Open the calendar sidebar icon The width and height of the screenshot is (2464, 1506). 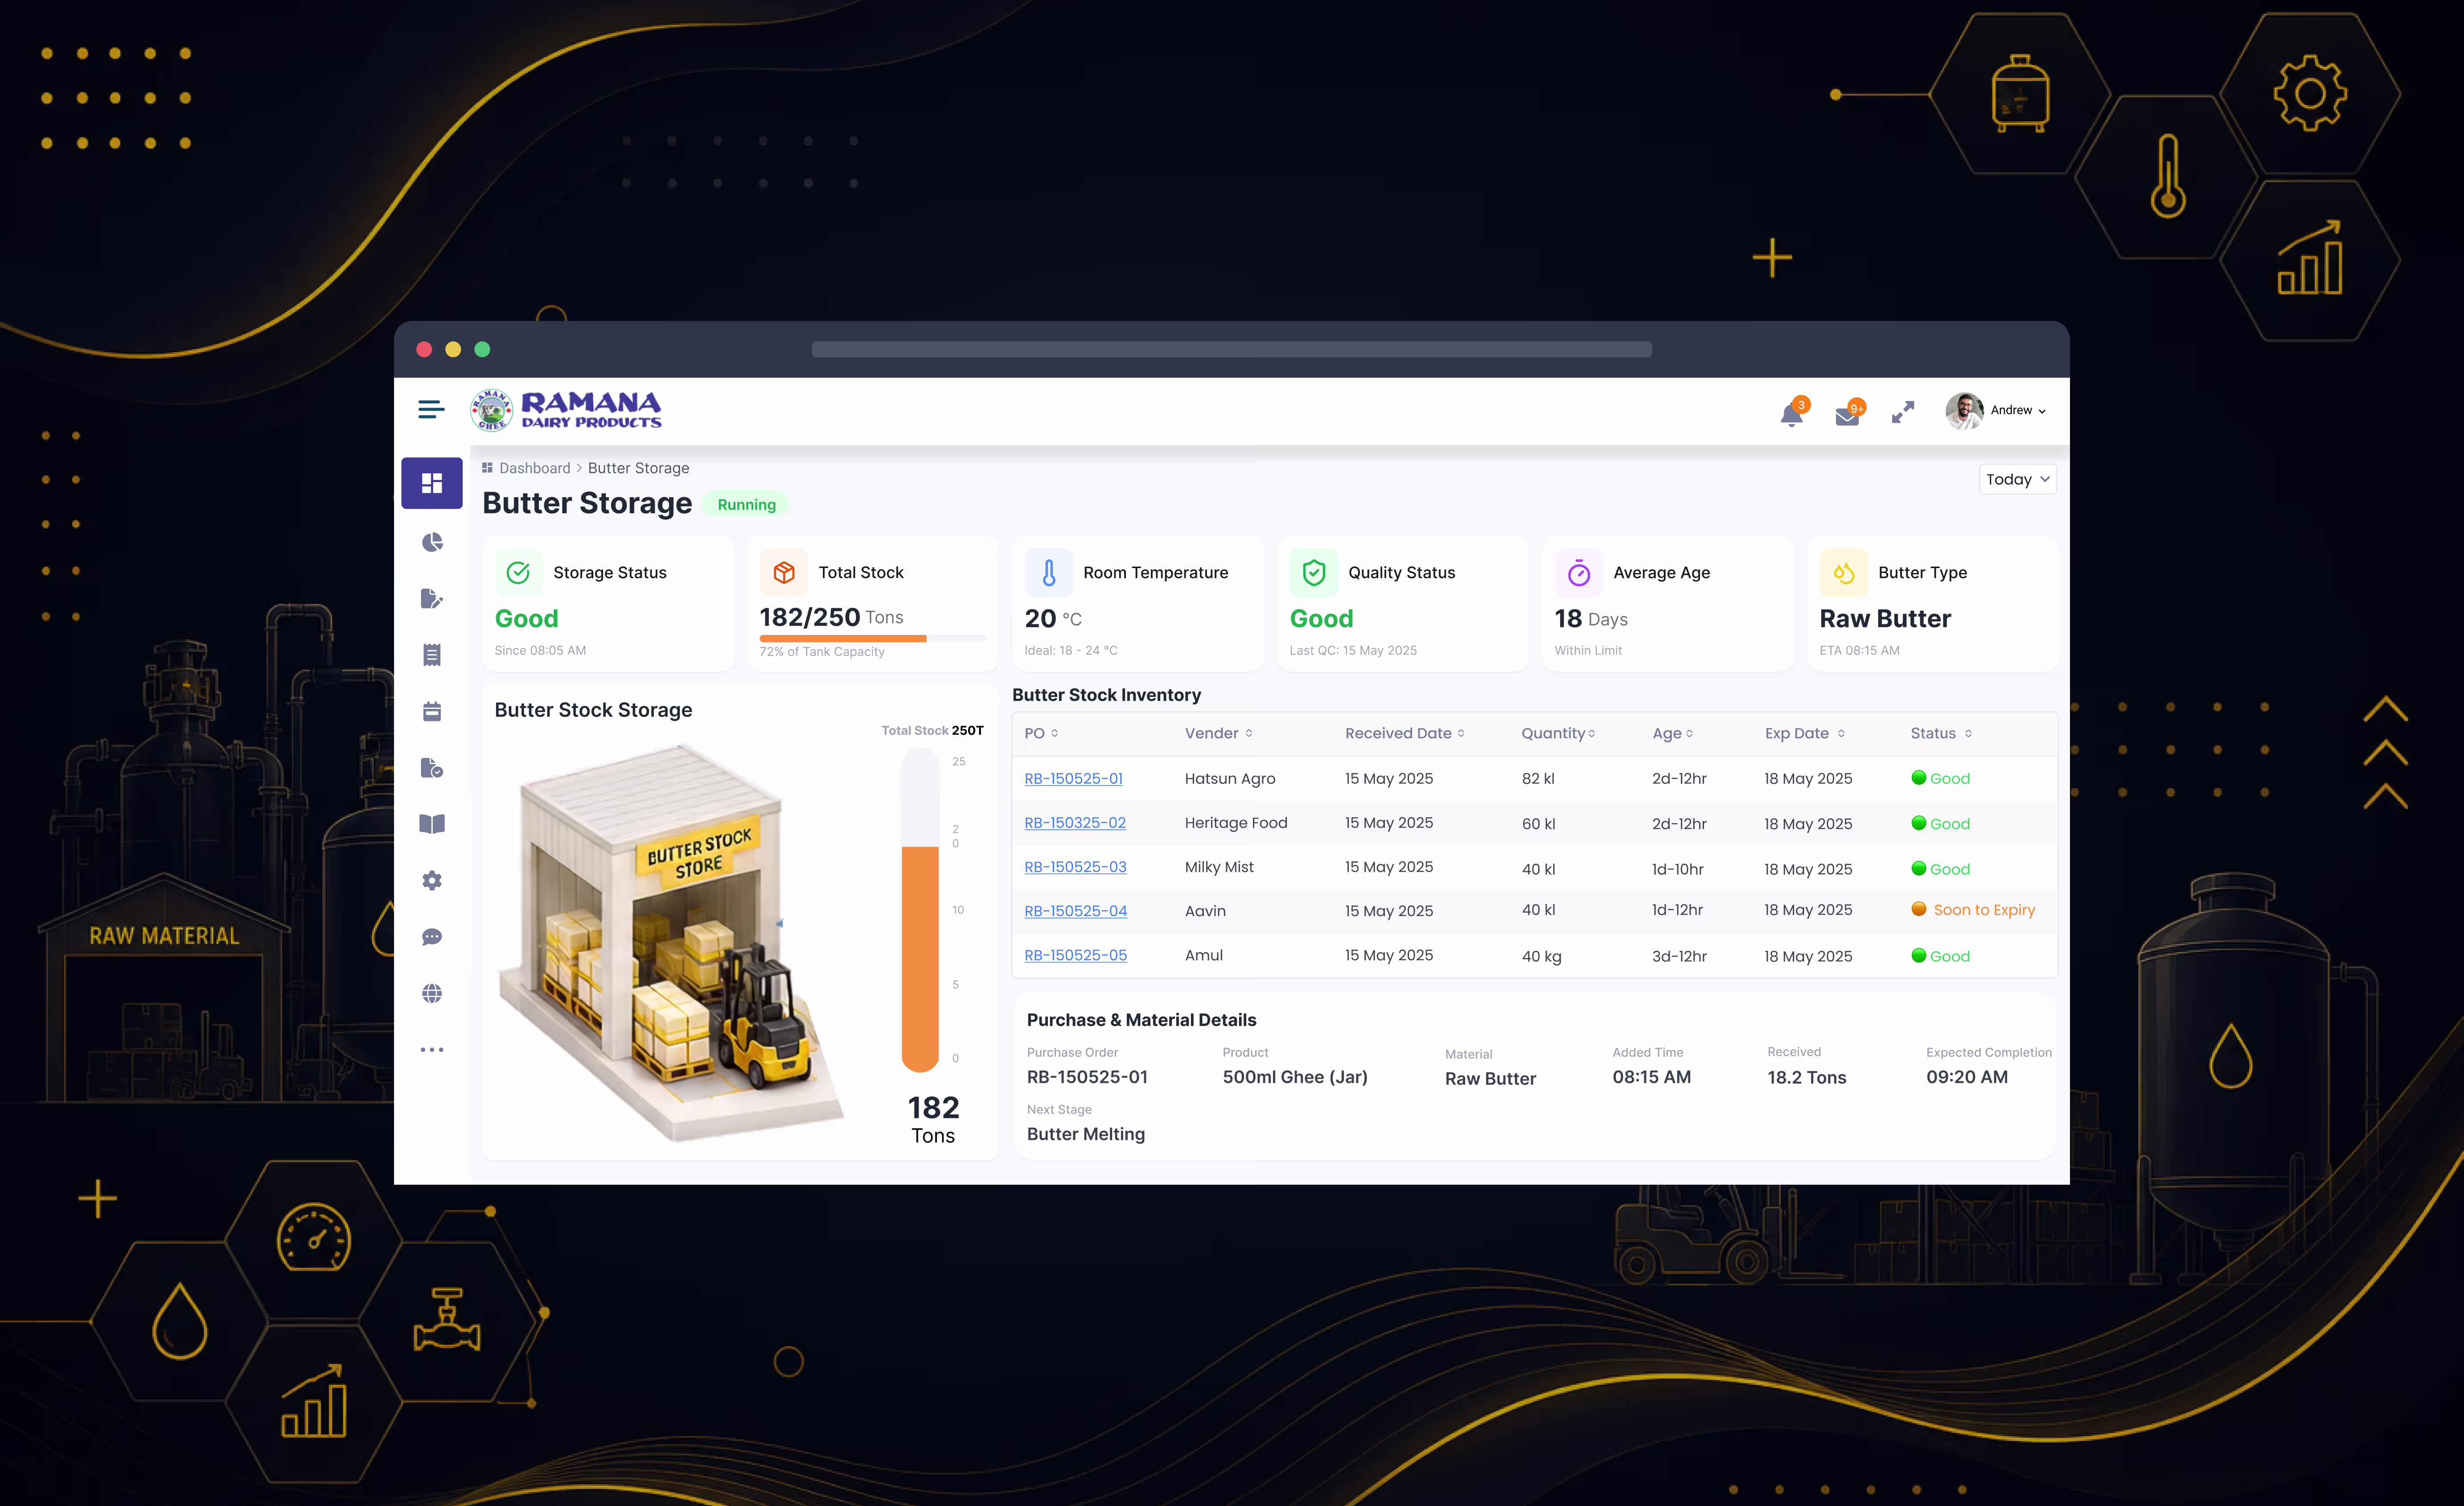point(432,712)
